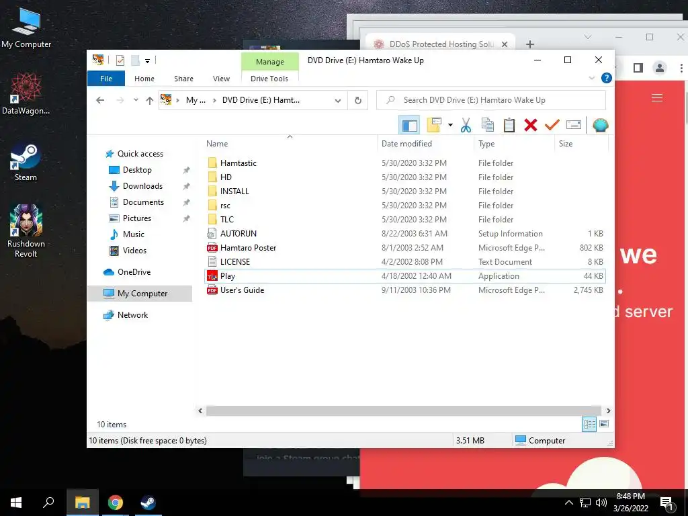Viewport: 688px width, 516px height.
Task: Click the orange checkmark toolbar icon
Action: click(552, 126)
